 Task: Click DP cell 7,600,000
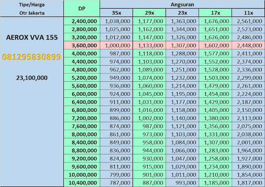82,126
